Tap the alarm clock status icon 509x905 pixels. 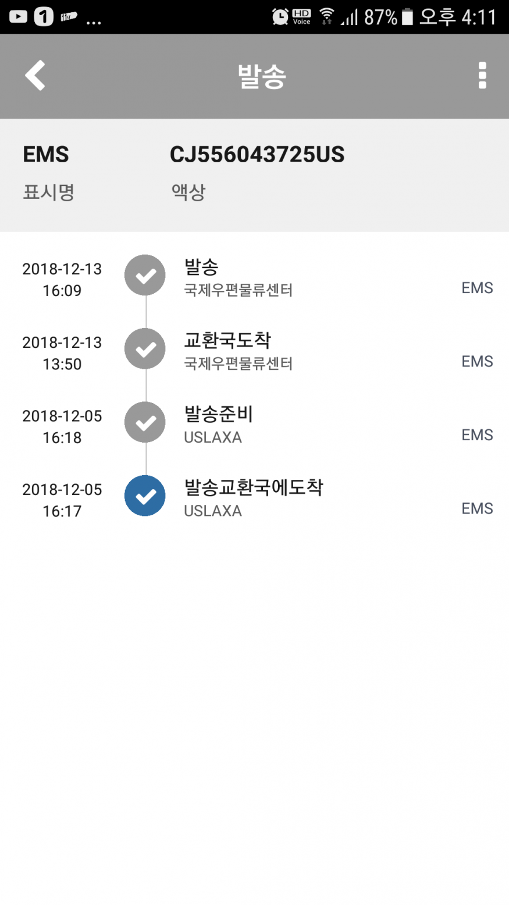280,17
